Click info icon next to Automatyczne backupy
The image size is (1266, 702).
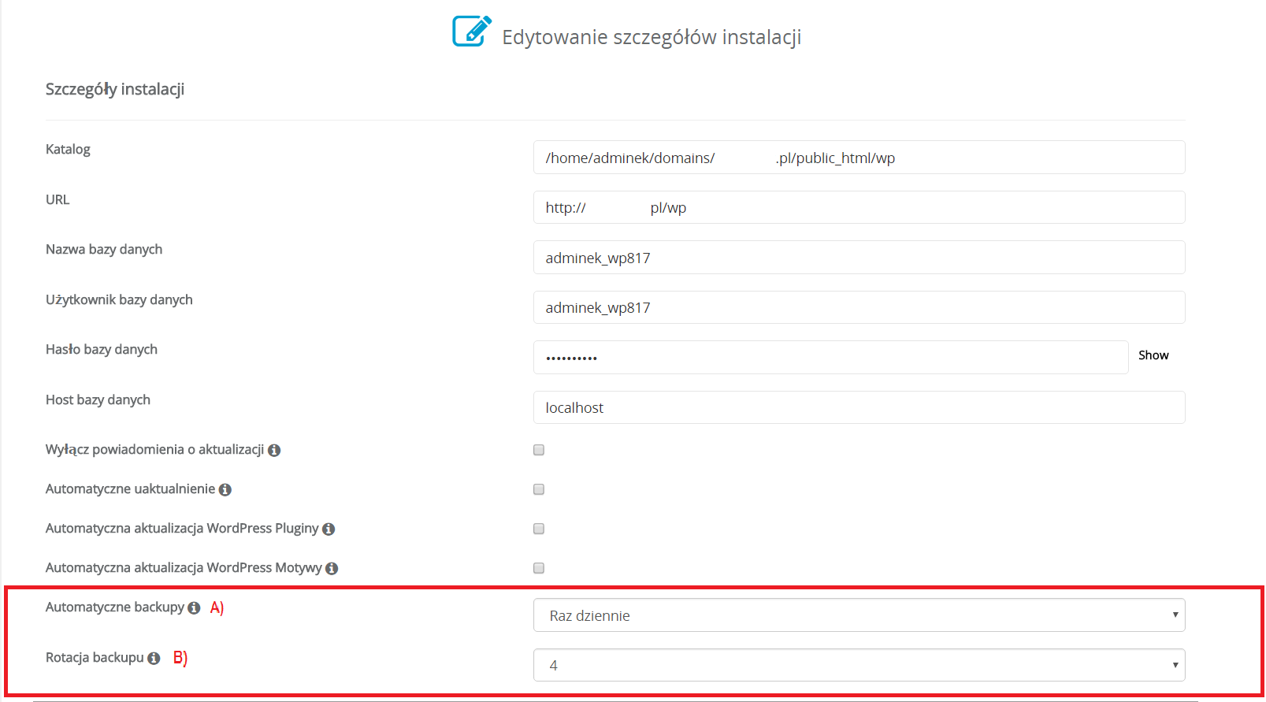click(194, 608)
